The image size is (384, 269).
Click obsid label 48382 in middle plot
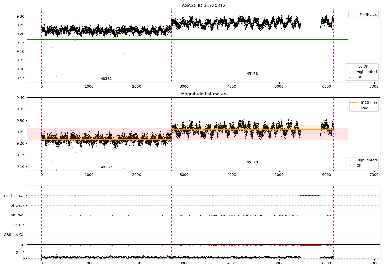pyautogui.click(x=106, y=167)
